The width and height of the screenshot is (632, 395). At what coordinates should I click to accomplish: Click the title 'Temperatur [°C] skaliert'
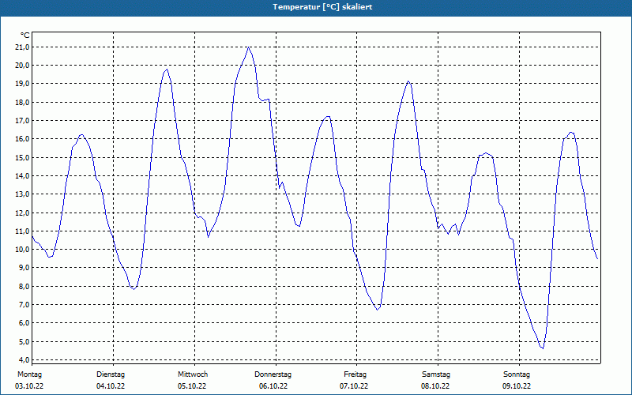322,7
